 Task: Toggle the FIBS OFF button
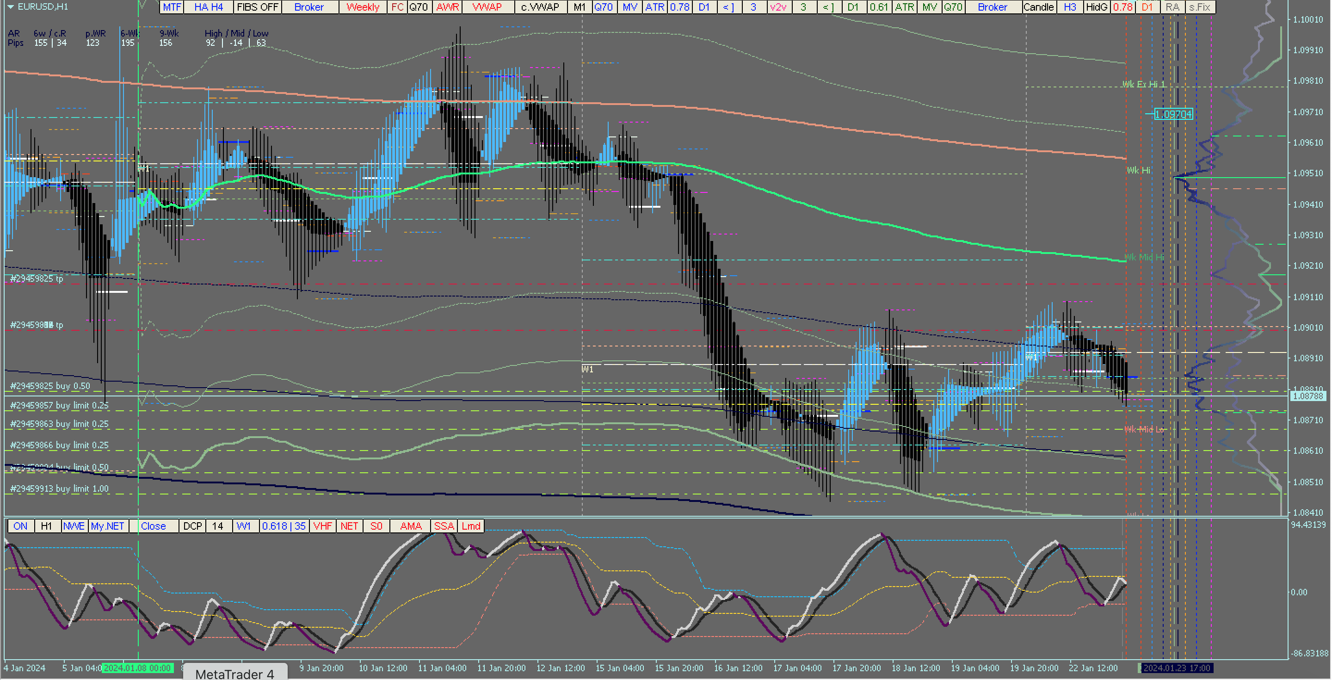pos(257,7)
